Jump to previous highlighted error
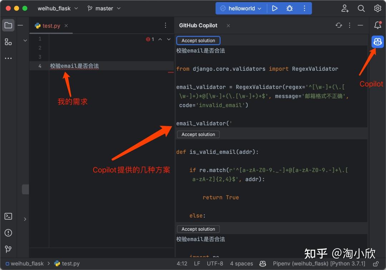 160,39
